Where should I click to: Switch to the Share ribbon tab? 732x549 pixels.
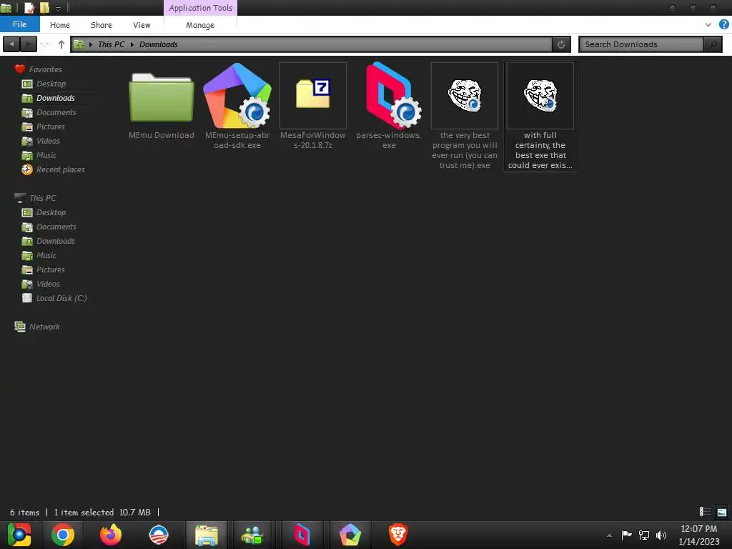click(102, 25)
